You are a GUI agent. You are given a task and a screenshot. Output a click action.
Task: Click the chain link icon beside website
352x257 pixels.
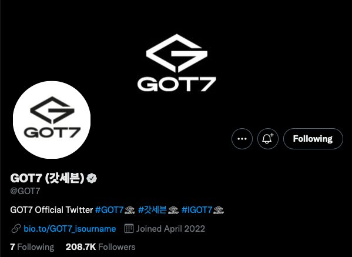pos(16,229)
